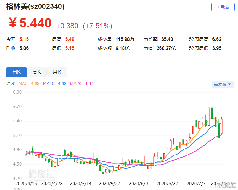This screenshot has width=238, height=190.
Task: Click the MA5 : 4.69 indicator label
Action: click(x=29, y=83)
